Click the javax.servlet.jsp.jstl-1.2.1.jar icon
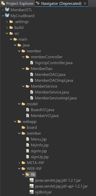 [32, 180]
